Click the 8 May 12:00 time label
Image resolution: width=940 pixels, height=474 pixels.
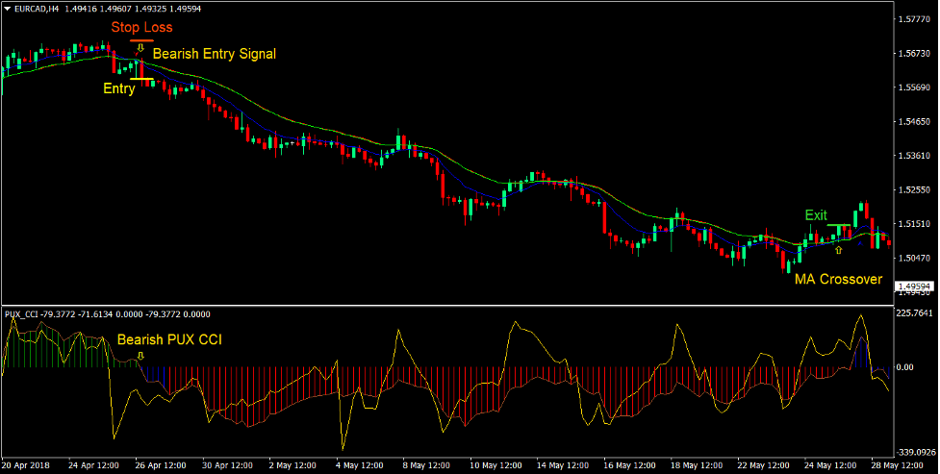click(x=426, y=465)
